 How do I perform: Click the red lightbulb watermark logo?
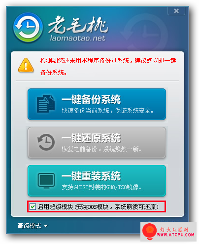(149, 232)
